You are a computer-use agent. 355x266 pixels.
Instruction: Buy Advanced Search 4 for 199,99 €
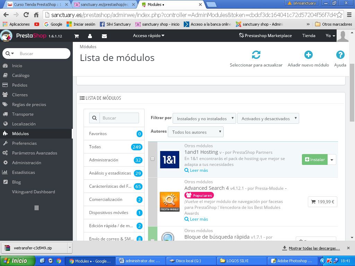coord(322,202)
